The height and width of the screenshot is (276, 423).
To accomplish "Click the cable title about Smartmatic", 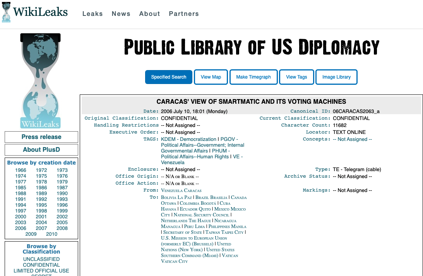I will tap(251, 102).
